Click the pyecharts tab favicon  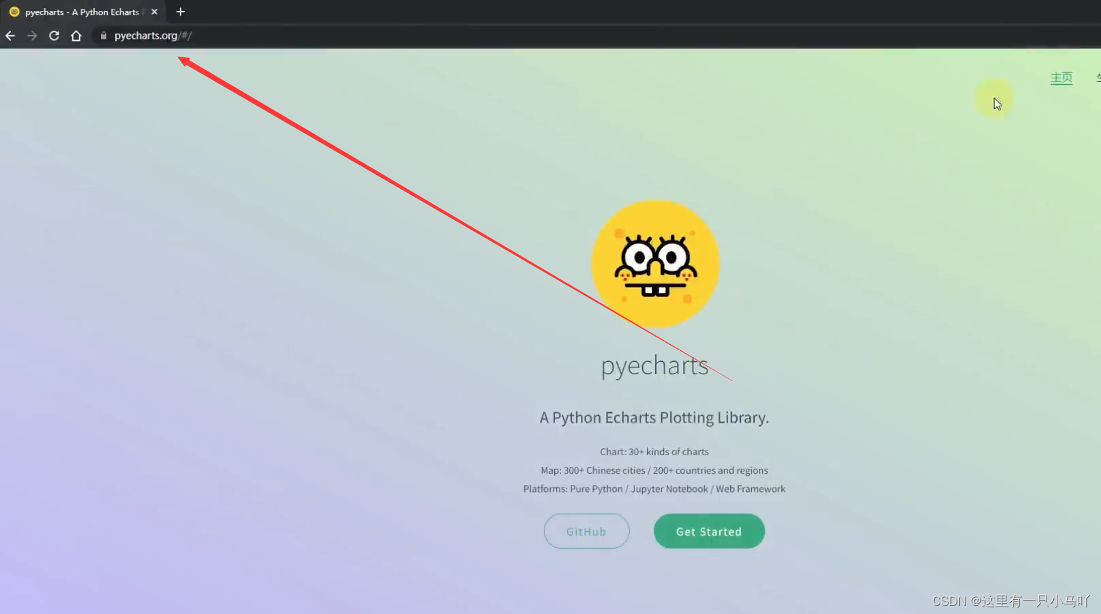[x=14, y=12]
